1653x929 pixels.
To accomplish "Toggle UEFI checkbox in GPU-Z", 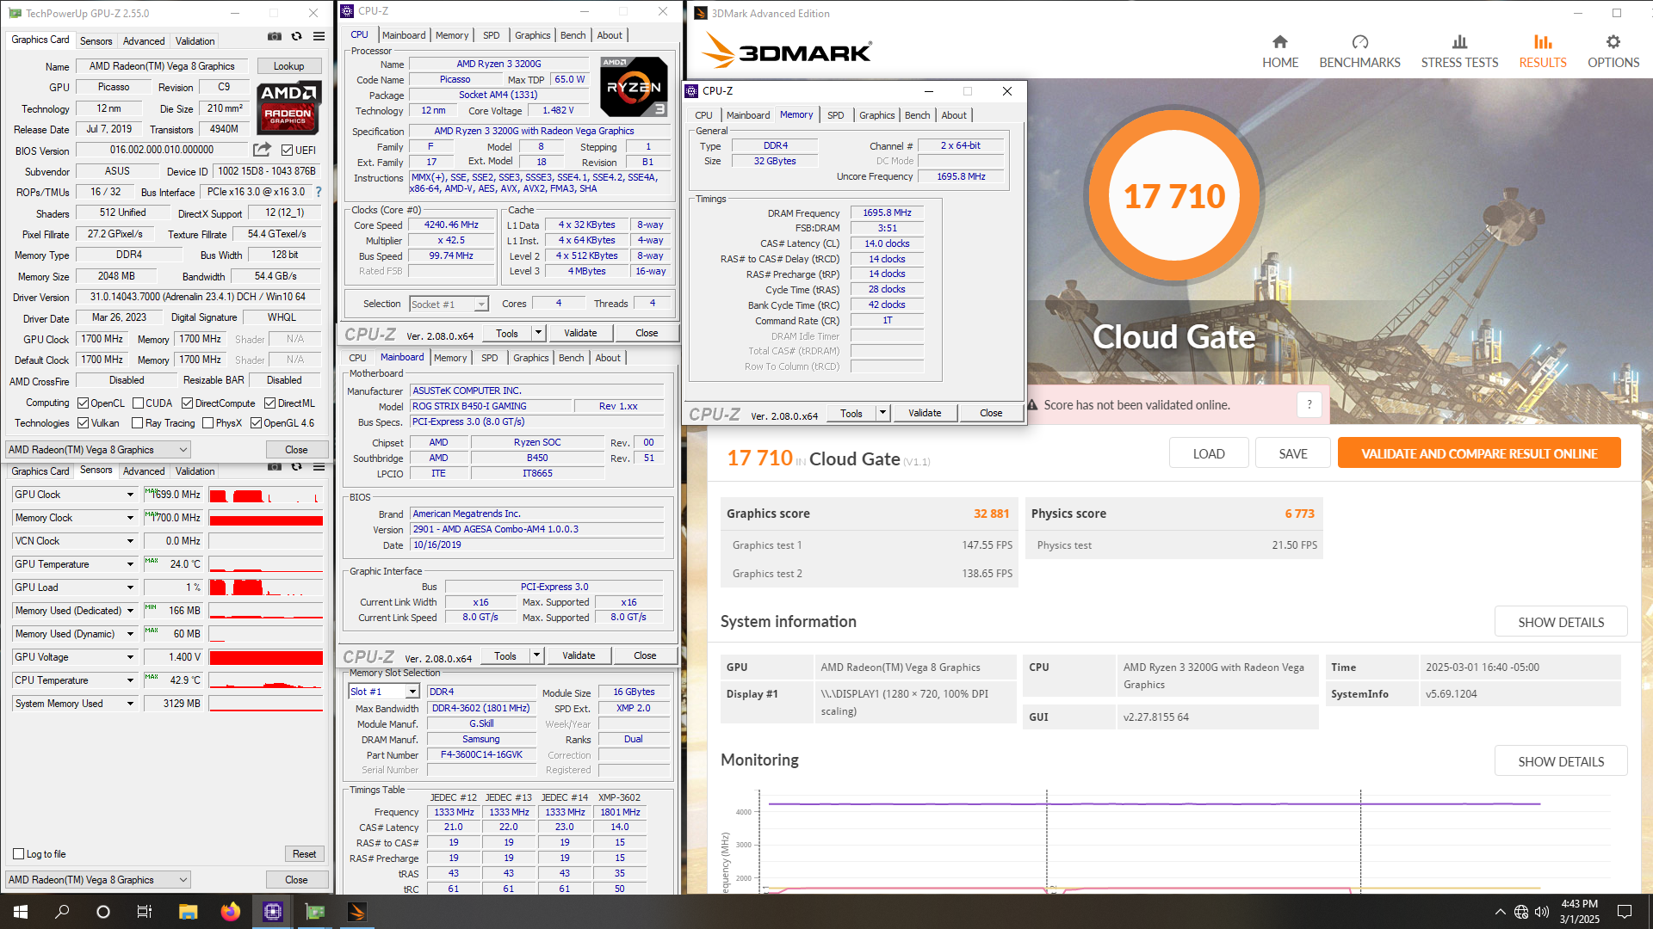I will (288, 151).
